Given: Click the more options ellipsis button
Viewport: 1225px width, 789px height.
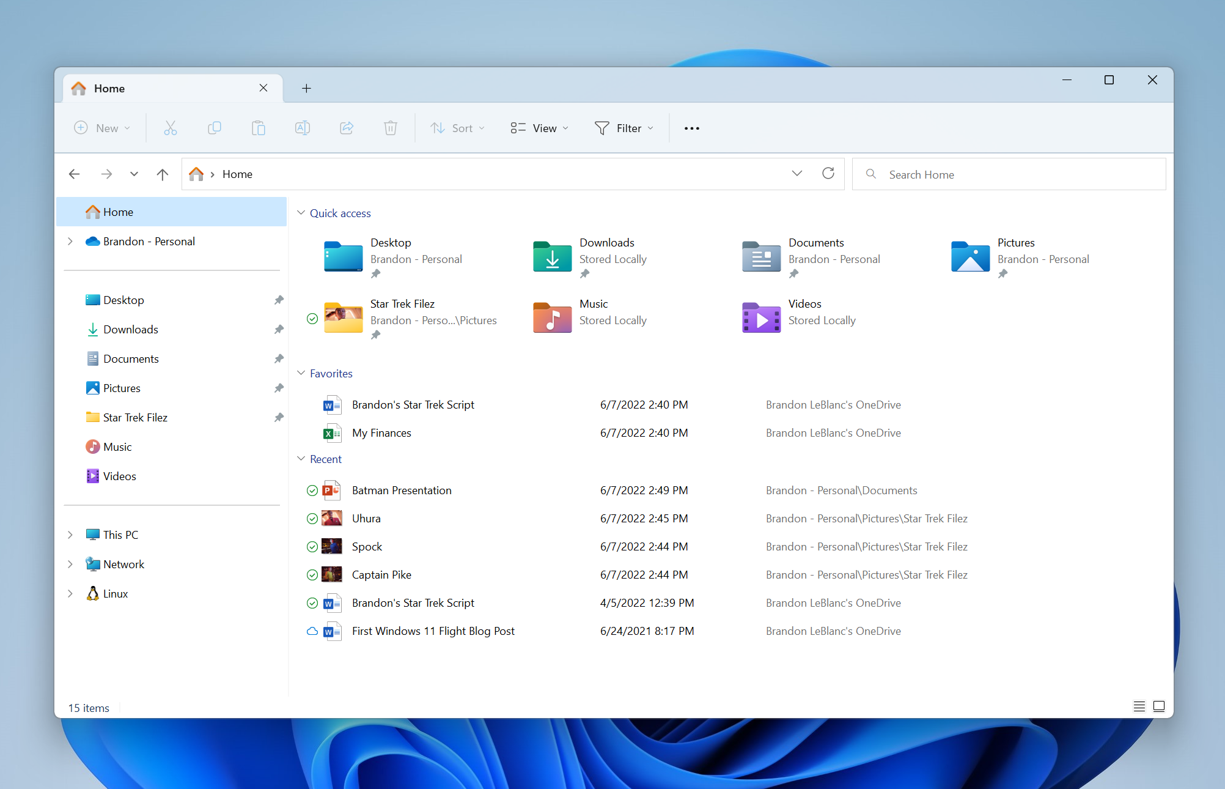Looking at the screenshot, I should click(692, 128).
